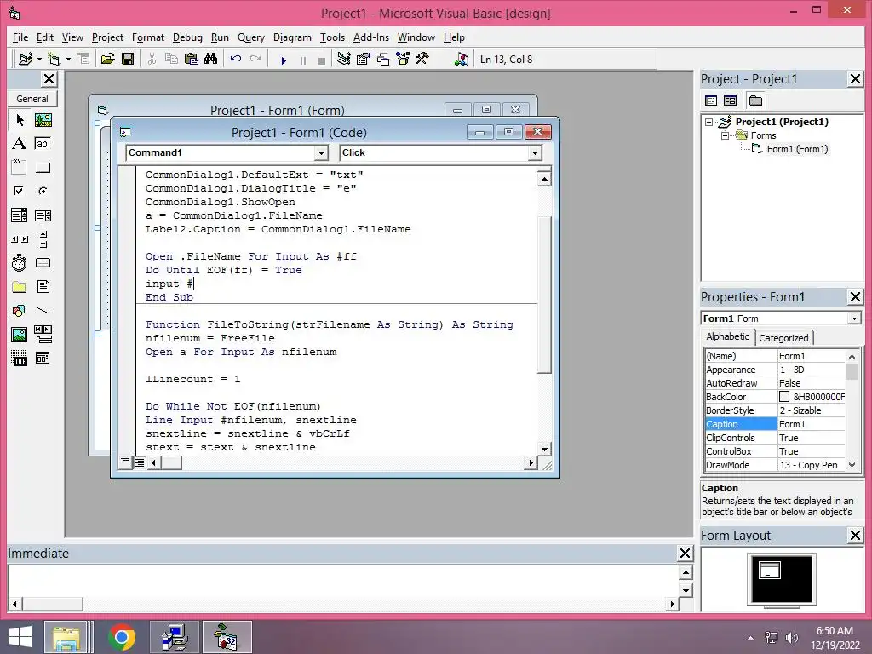Select the PictureBox control in the toolbox
The width and height of the screenshot is (872, 654).
[x=43, y=119]
